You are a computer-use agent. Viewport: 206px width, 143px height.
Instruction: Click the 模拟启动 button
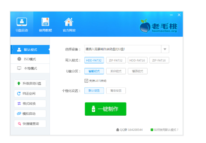click(30, 114)
